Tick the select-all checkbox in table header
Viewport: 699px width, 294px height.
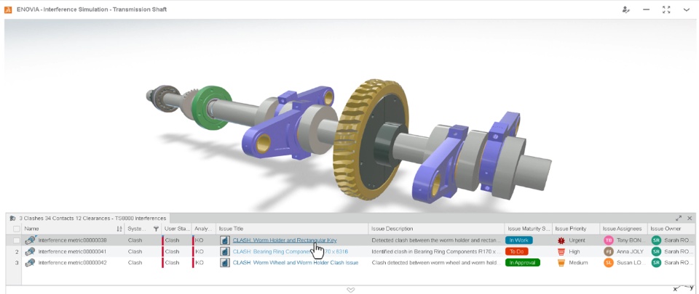coord(17,229)
